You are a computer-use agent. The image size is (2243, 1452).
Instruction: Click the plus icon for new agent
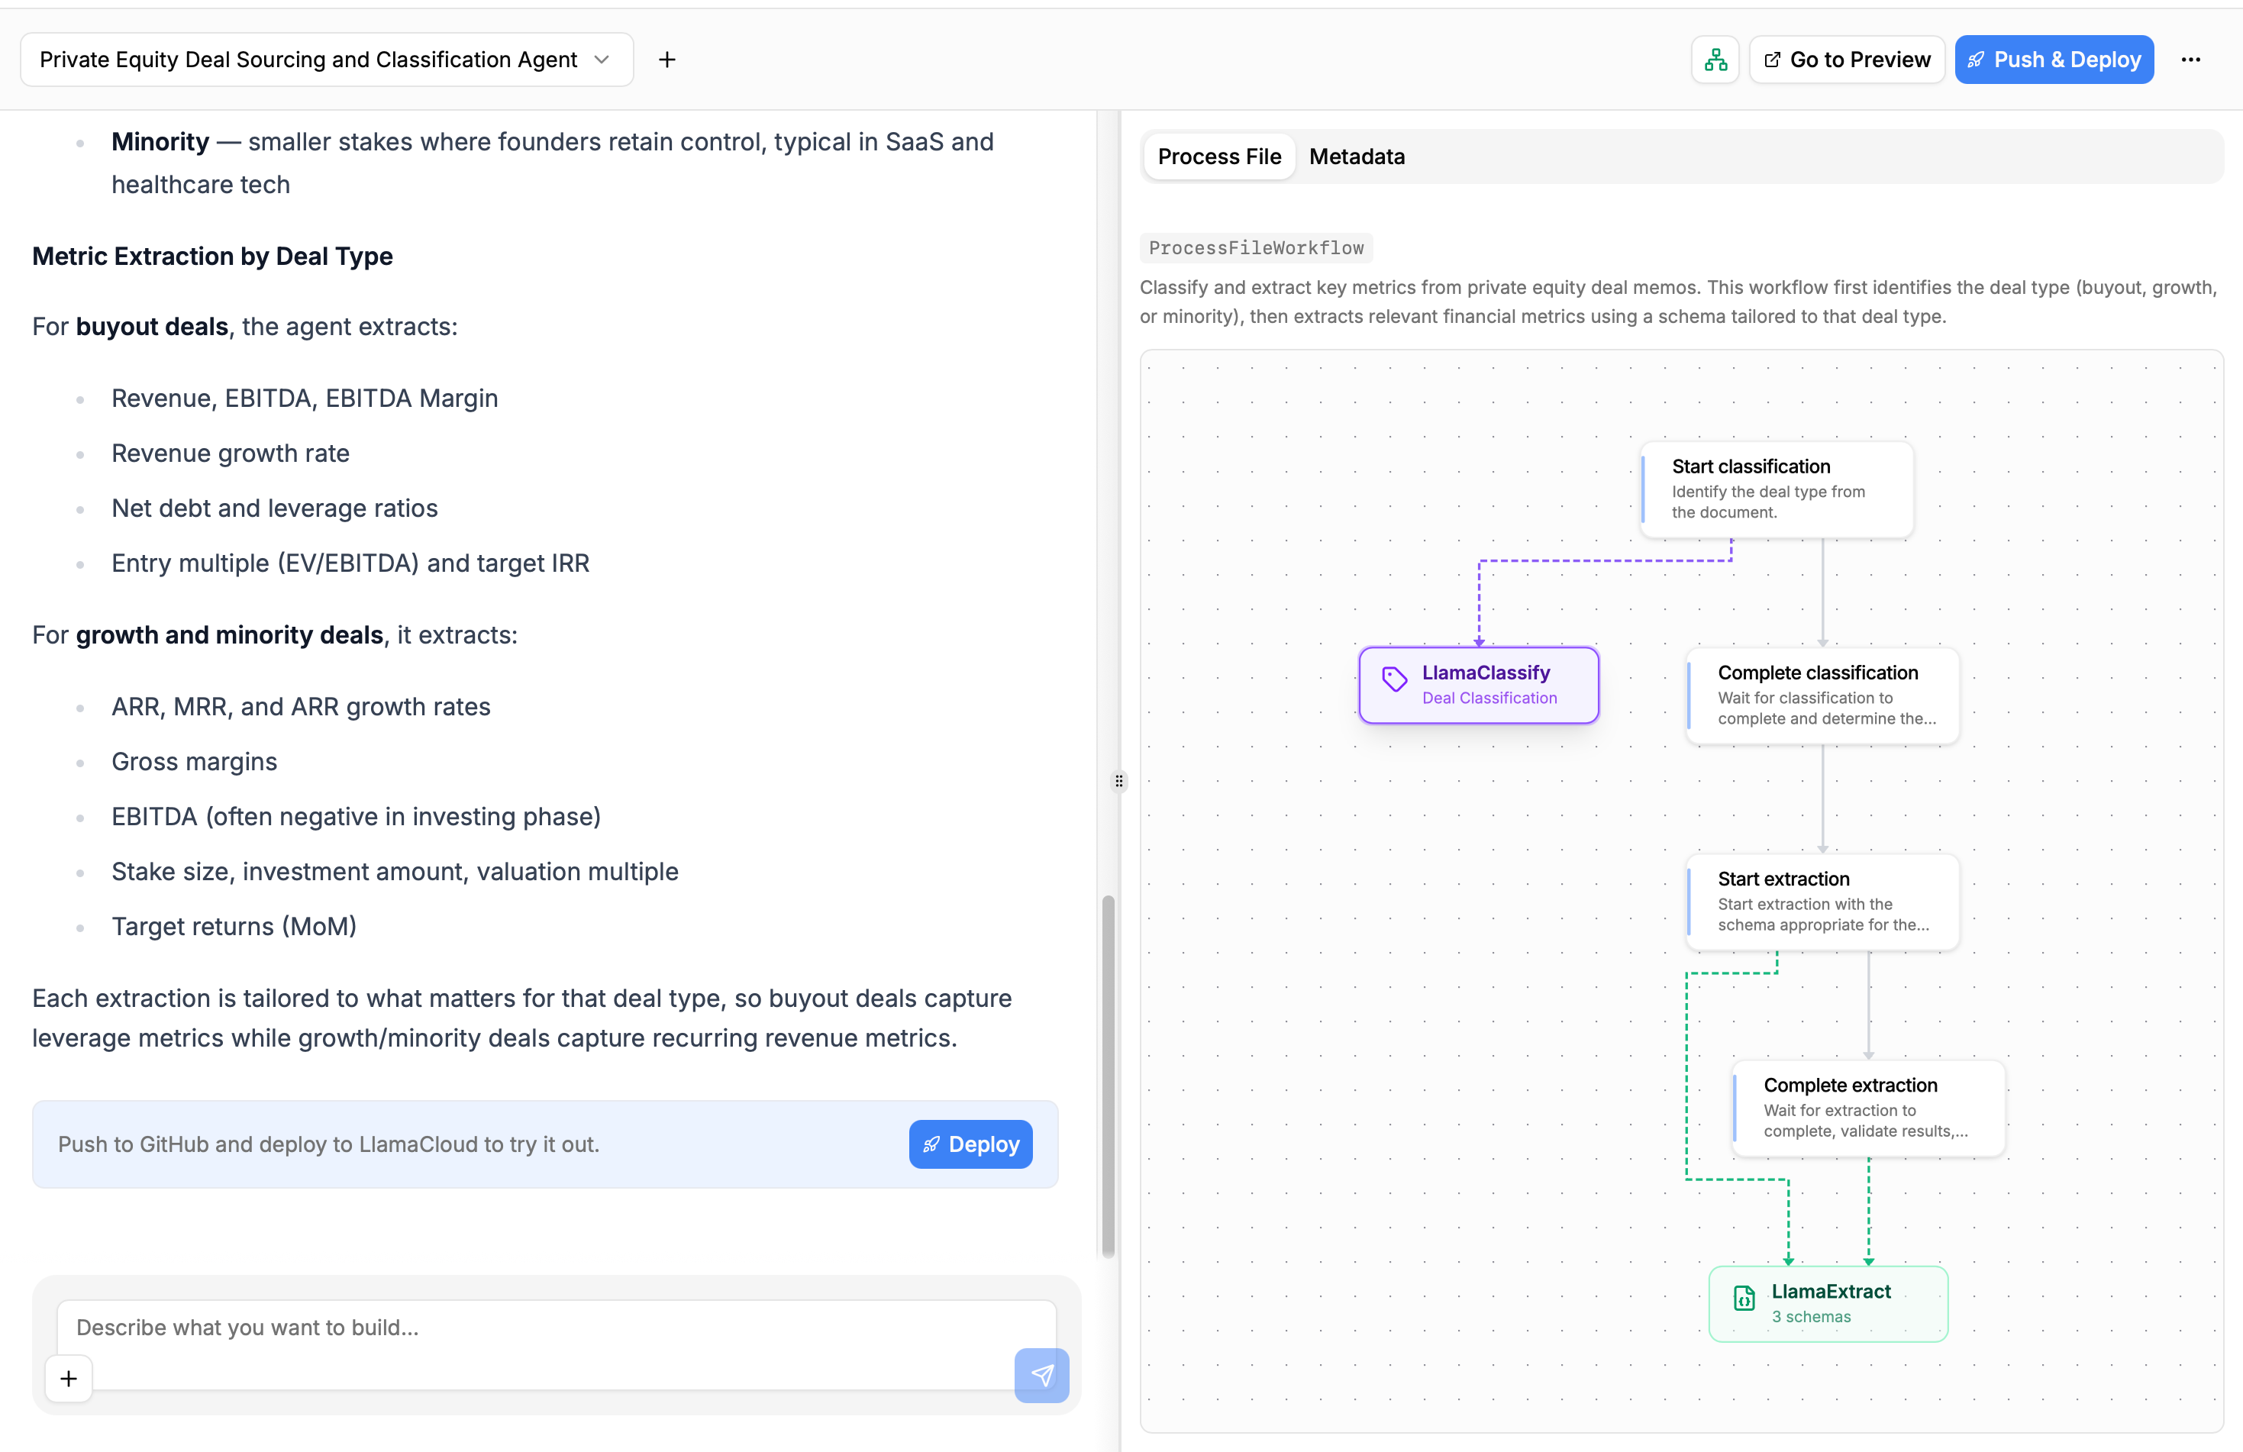tap(667, 60)
